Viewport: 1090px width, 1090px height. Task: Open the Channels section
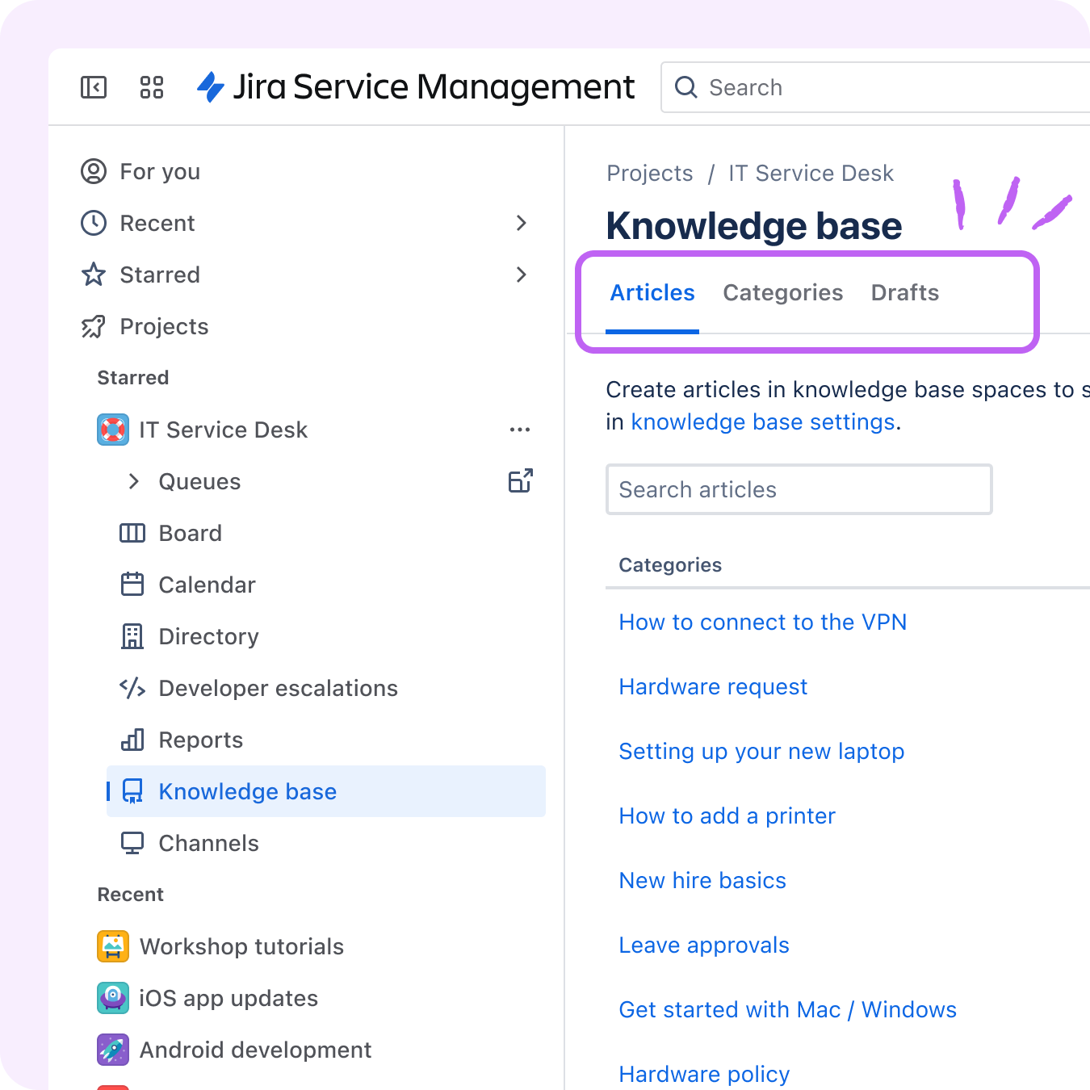208,843
